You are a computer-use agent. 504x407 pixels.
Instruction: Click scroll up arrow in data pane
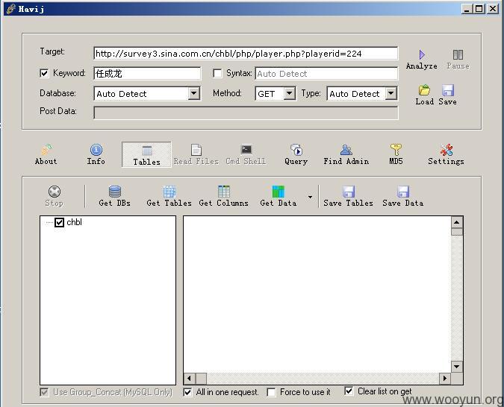(457, 222)
